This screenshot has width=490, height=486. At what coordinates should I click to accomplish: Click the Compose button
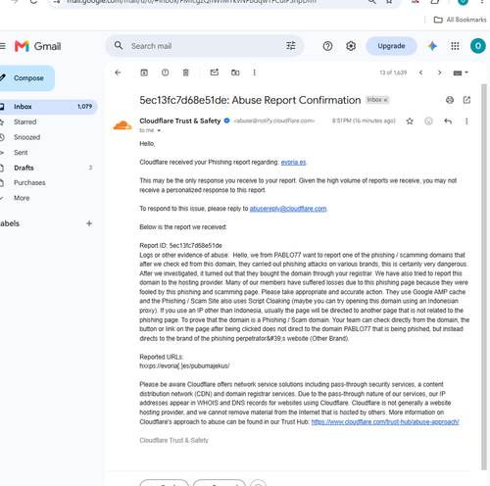tap(26, 78)
